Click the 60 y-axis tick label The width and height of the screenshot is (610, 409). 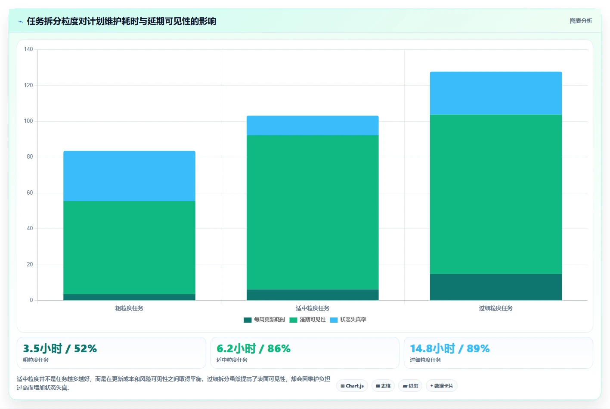click(30, 193)
